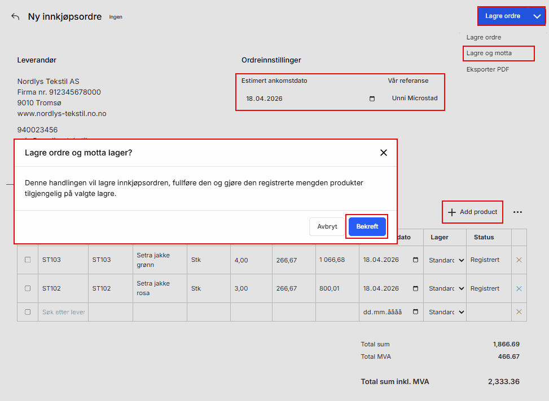
Task: Open calendar picker for estimert ankomstdato
Action: click(x=372, y=99)
